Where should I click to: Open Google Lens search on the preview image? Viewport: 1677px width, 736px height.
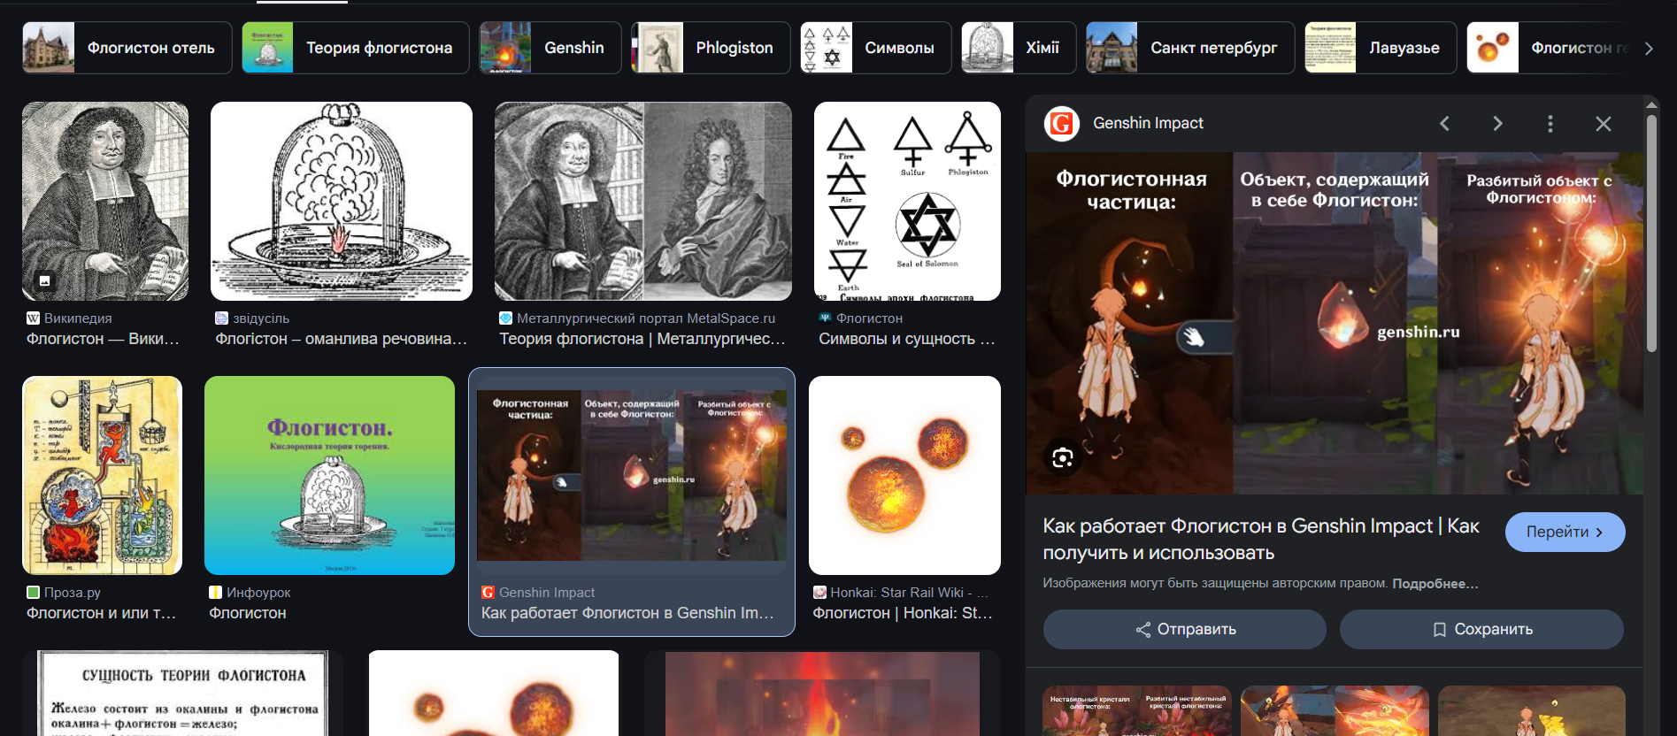tap(1063, 457)
